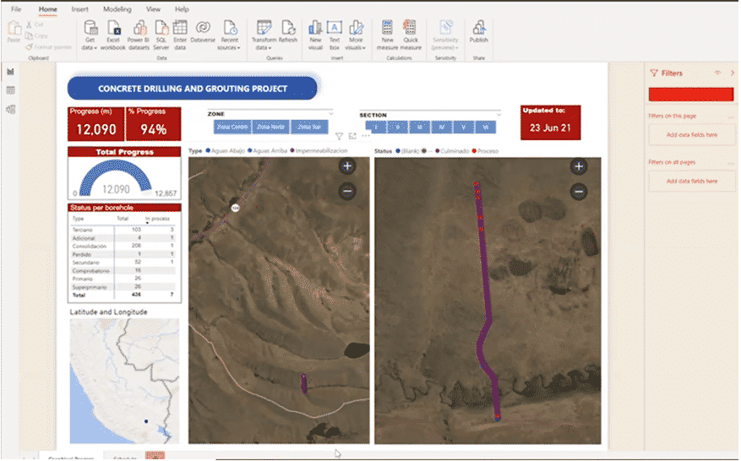Open Sensitivity label dropdown
Screen dimensions: 741x461
tap(445, 35)
